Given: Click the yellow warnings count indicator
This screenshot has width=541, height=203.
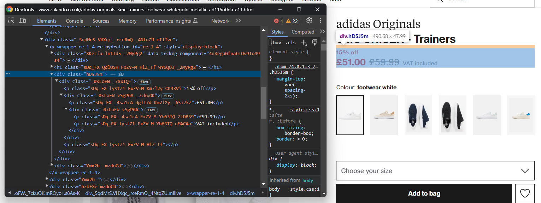Looking at the screenshot, I should [x=292, y=21].
